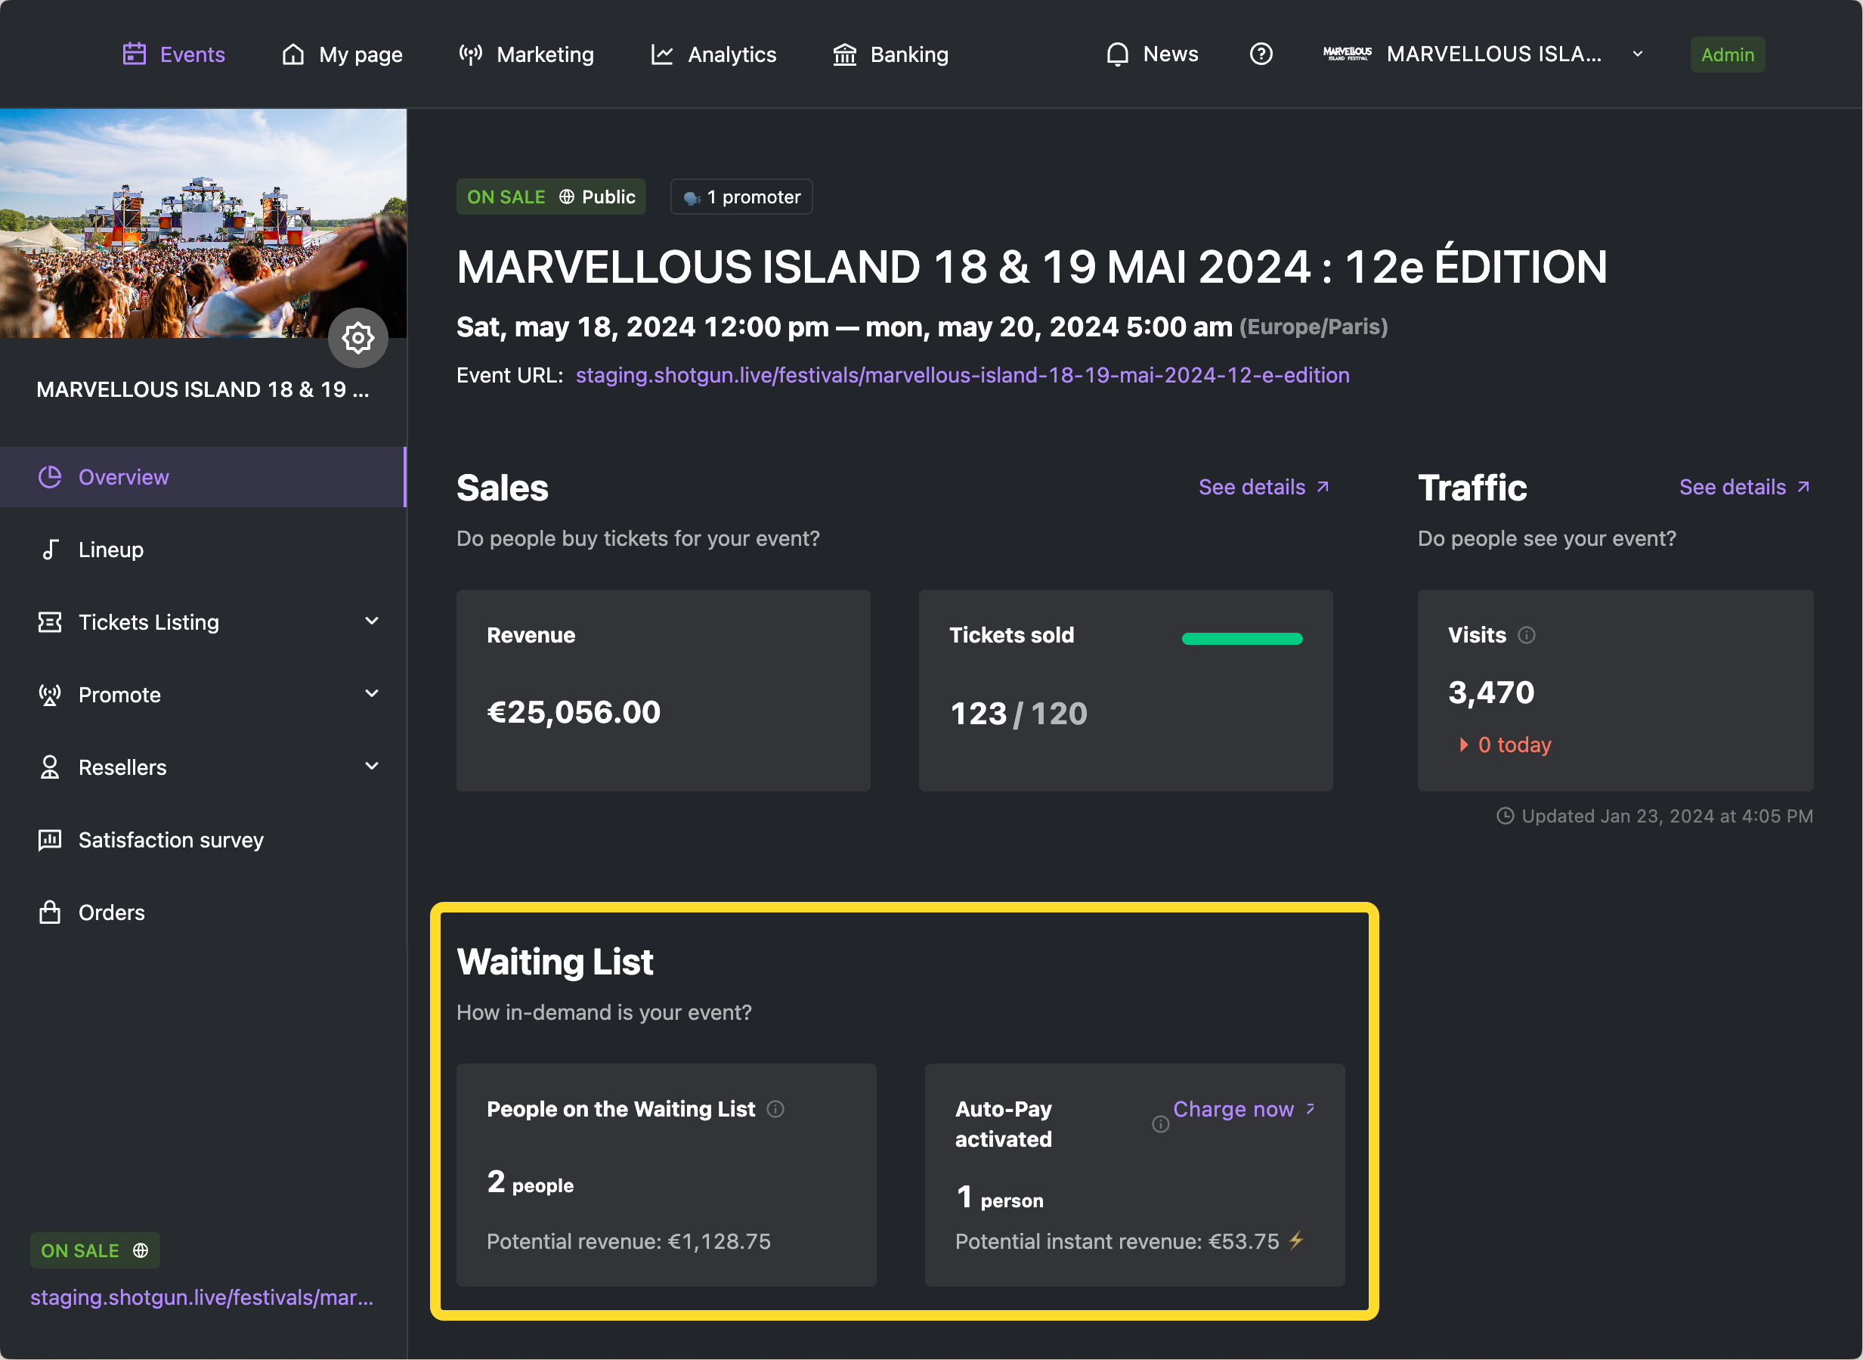Click the Promote antenna icon
The height and width of the screenshot is (1360, 1863).
50,694
